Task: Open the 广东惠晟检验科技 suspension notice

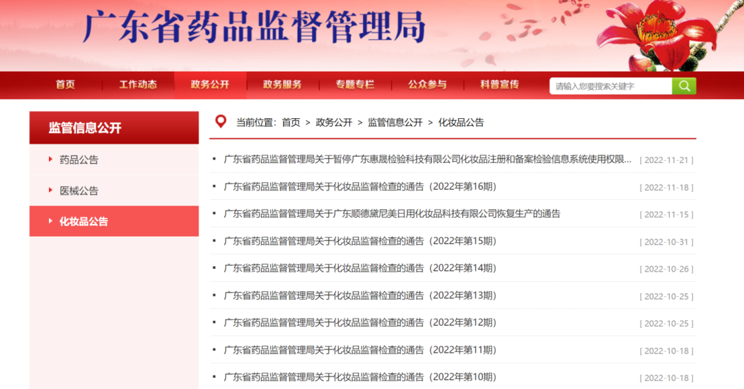Action: [427, 159]
